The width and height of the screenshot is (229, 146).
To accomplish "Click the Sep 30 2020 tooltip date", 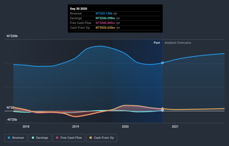I will click(78, 9).
